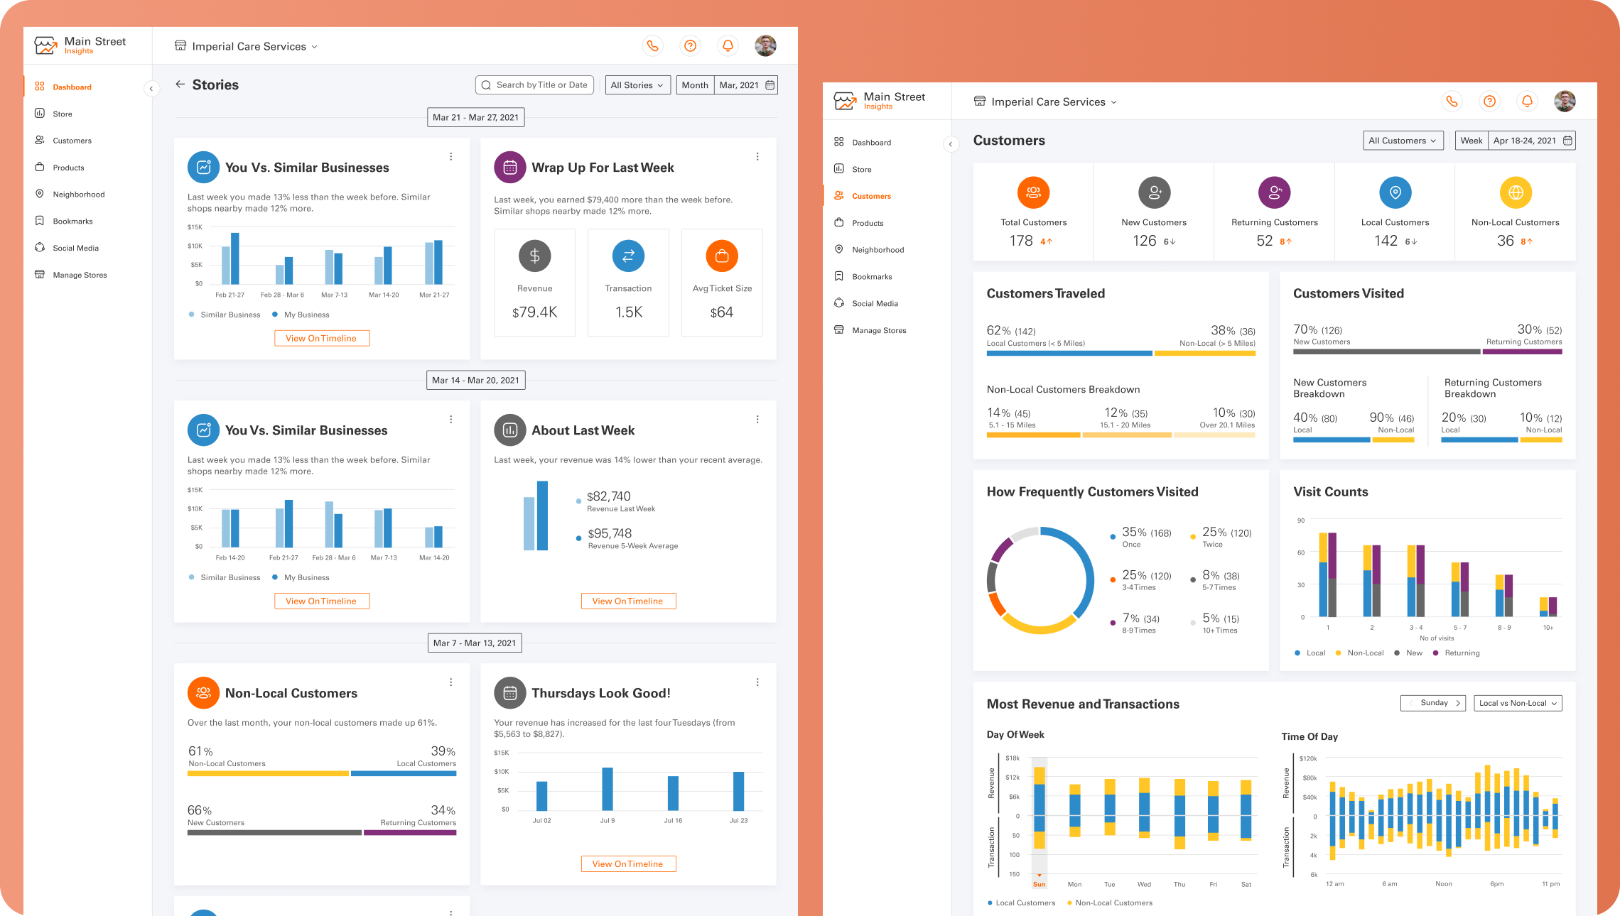Open Neighborhood in Stories window sidebar

[78, 195]
